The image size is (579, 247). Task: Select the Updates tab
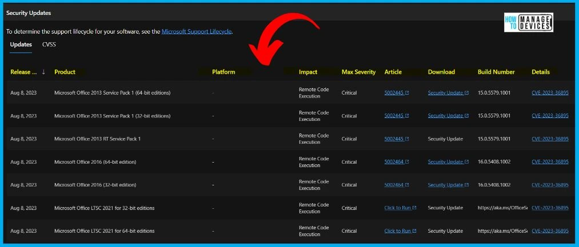(21, 44)
